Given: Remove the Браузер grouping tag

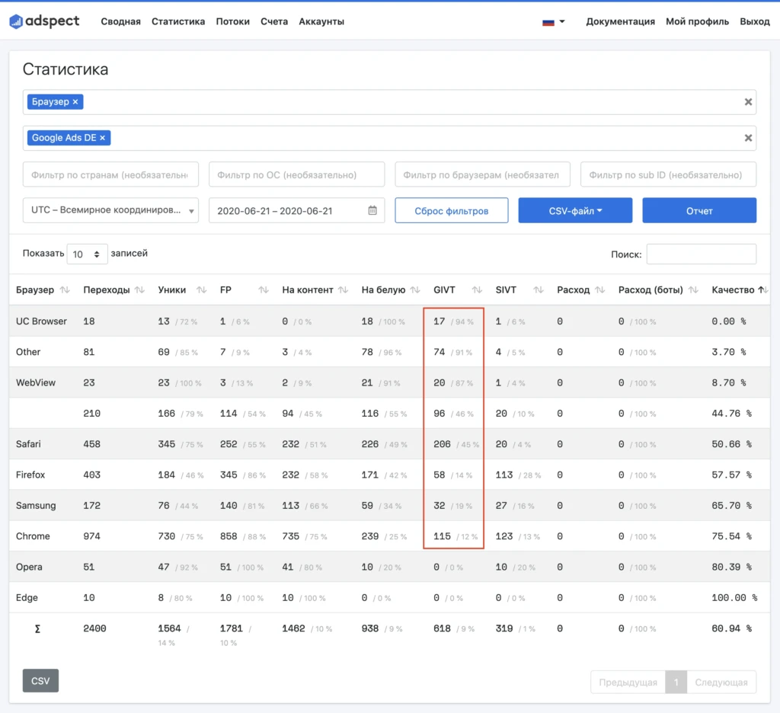Looking at the screenshot, I should coord(75,102).
